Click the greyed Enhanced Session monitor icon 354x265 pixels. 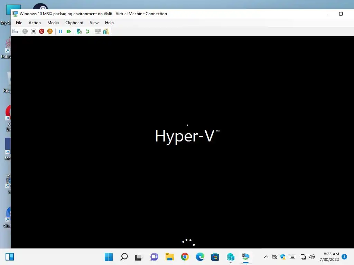(98, 31)
